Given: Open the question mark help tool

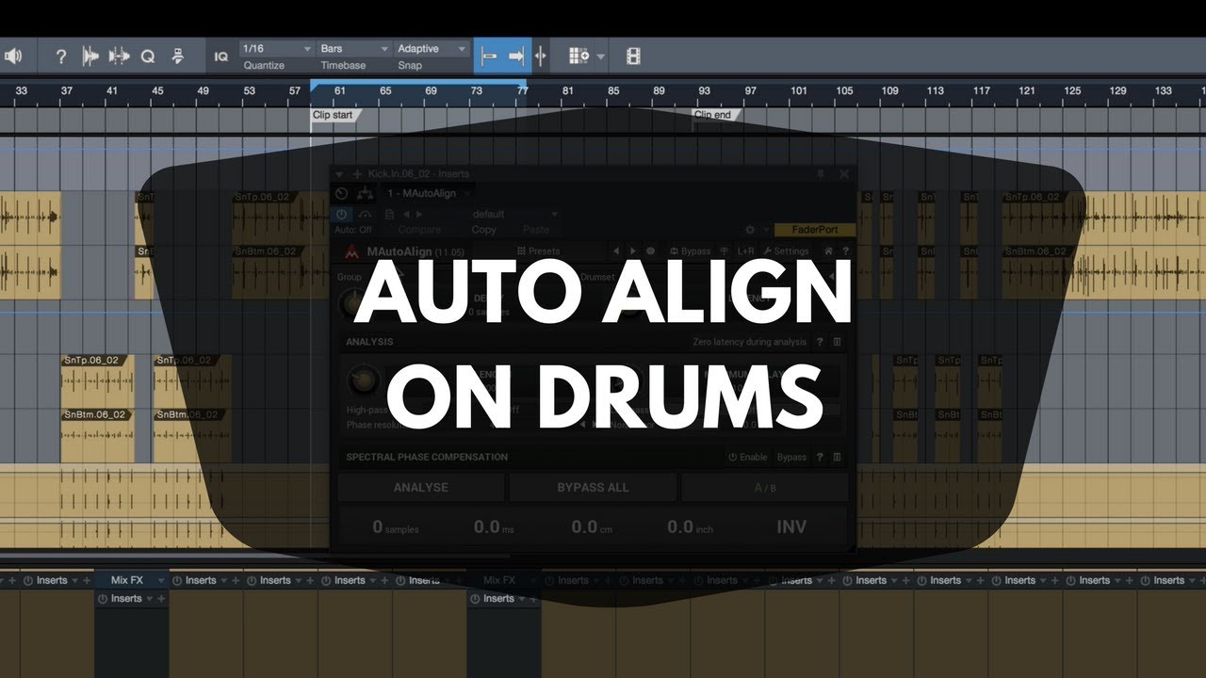Looking at the screenshot, I should pyautogui.click(x=61, y=56).
